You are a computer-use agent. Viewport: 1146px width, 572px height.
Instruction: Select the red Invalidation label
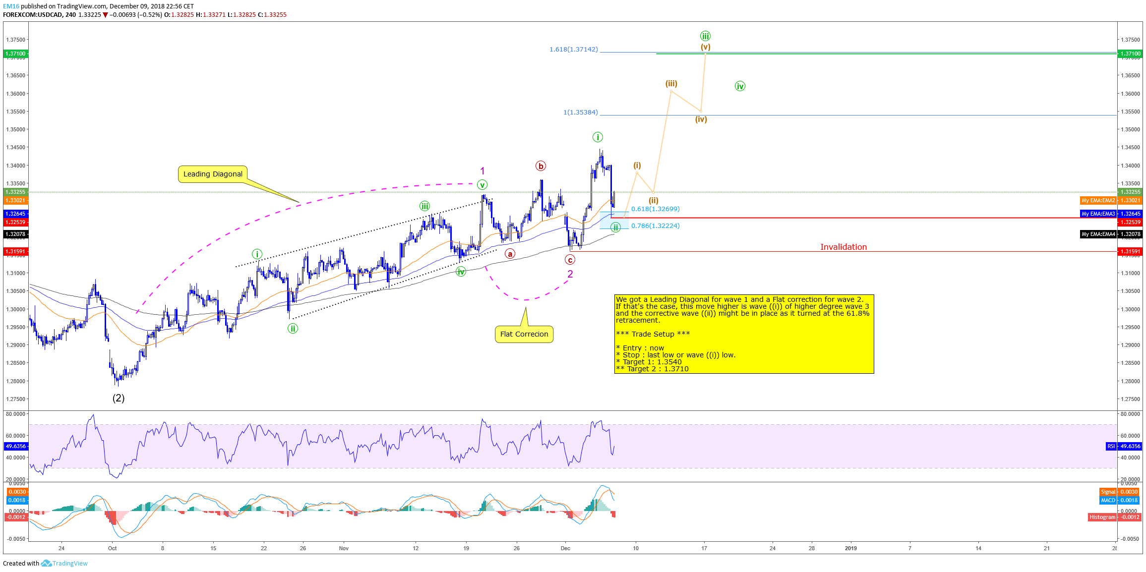(x=844, y=247)
